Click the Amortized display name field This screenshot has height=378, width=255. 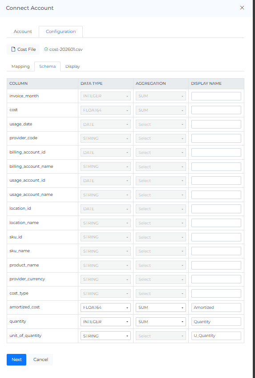216,307
